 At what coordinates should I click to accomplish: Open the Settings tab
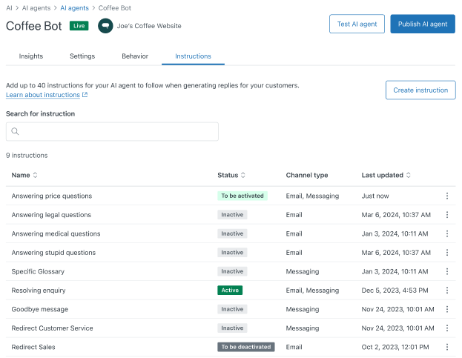(x=82, y=56)
